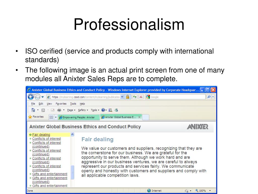The height and width of the screenshot is (194, 258).
Task: Click the sidebar scroll up arrow
Action: [72, 134]
